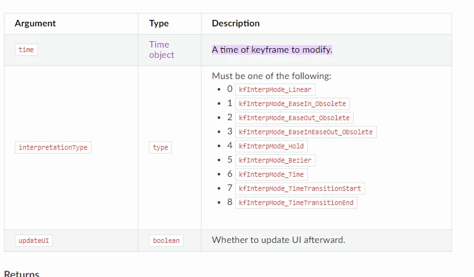Click the Type column header
Screen dimensions: 474x277
tap(159, 23)
